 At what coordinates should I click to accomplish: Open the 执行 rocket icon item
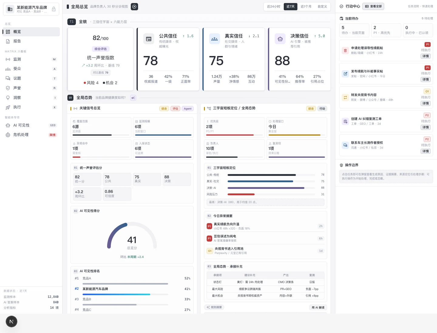tap(31, 107)
